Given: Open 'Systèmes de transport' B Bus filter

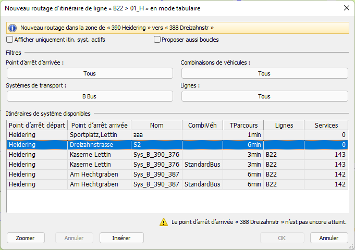Looking at the screenshot, I should [x=89, y=96].
